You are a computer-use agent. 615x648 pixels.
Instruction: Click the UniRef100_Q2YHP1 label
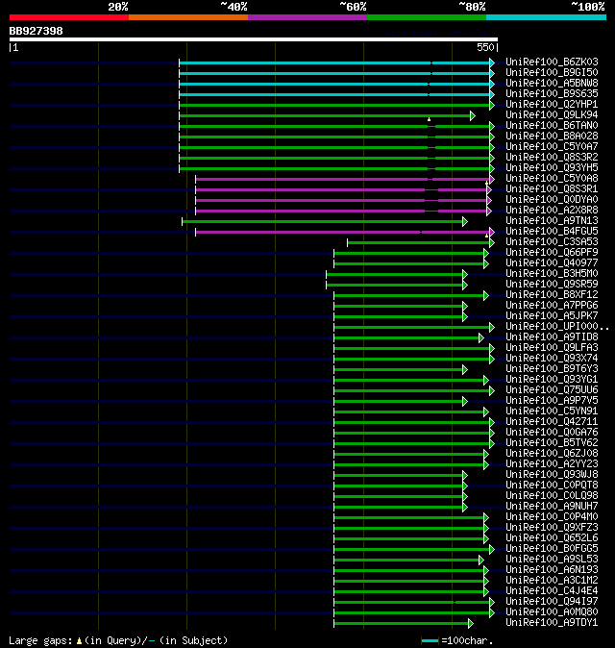pos(552,104)
